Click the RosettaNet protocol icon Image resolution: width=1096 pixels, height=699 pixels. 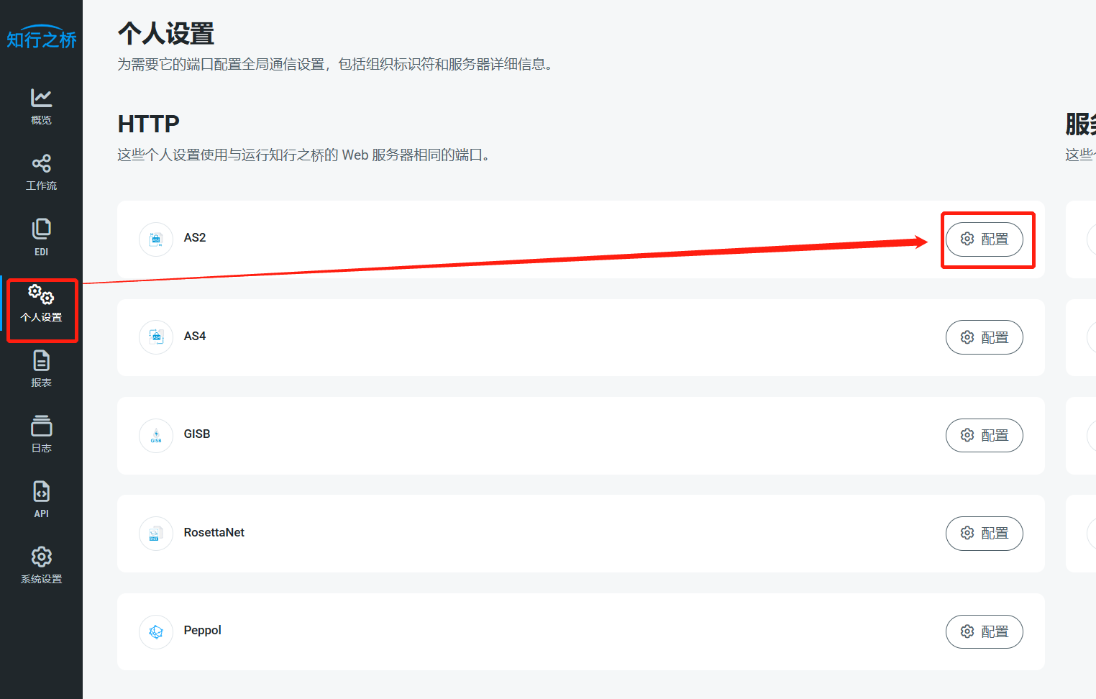click(156, 534)
